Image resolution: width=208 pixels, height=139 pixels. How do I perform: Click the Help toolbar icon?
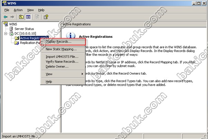point(46,17)
